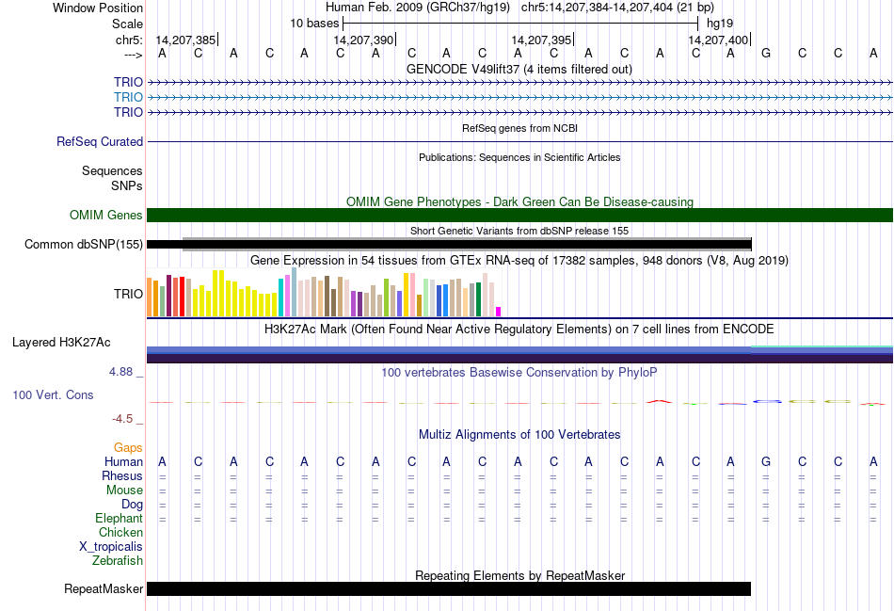Click the layered H3K27Ac signal band
The image size is (894, 611).
pos(519,354)
